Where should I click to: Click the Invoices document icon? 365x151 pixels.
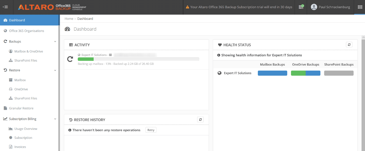[x=11, y=147]
